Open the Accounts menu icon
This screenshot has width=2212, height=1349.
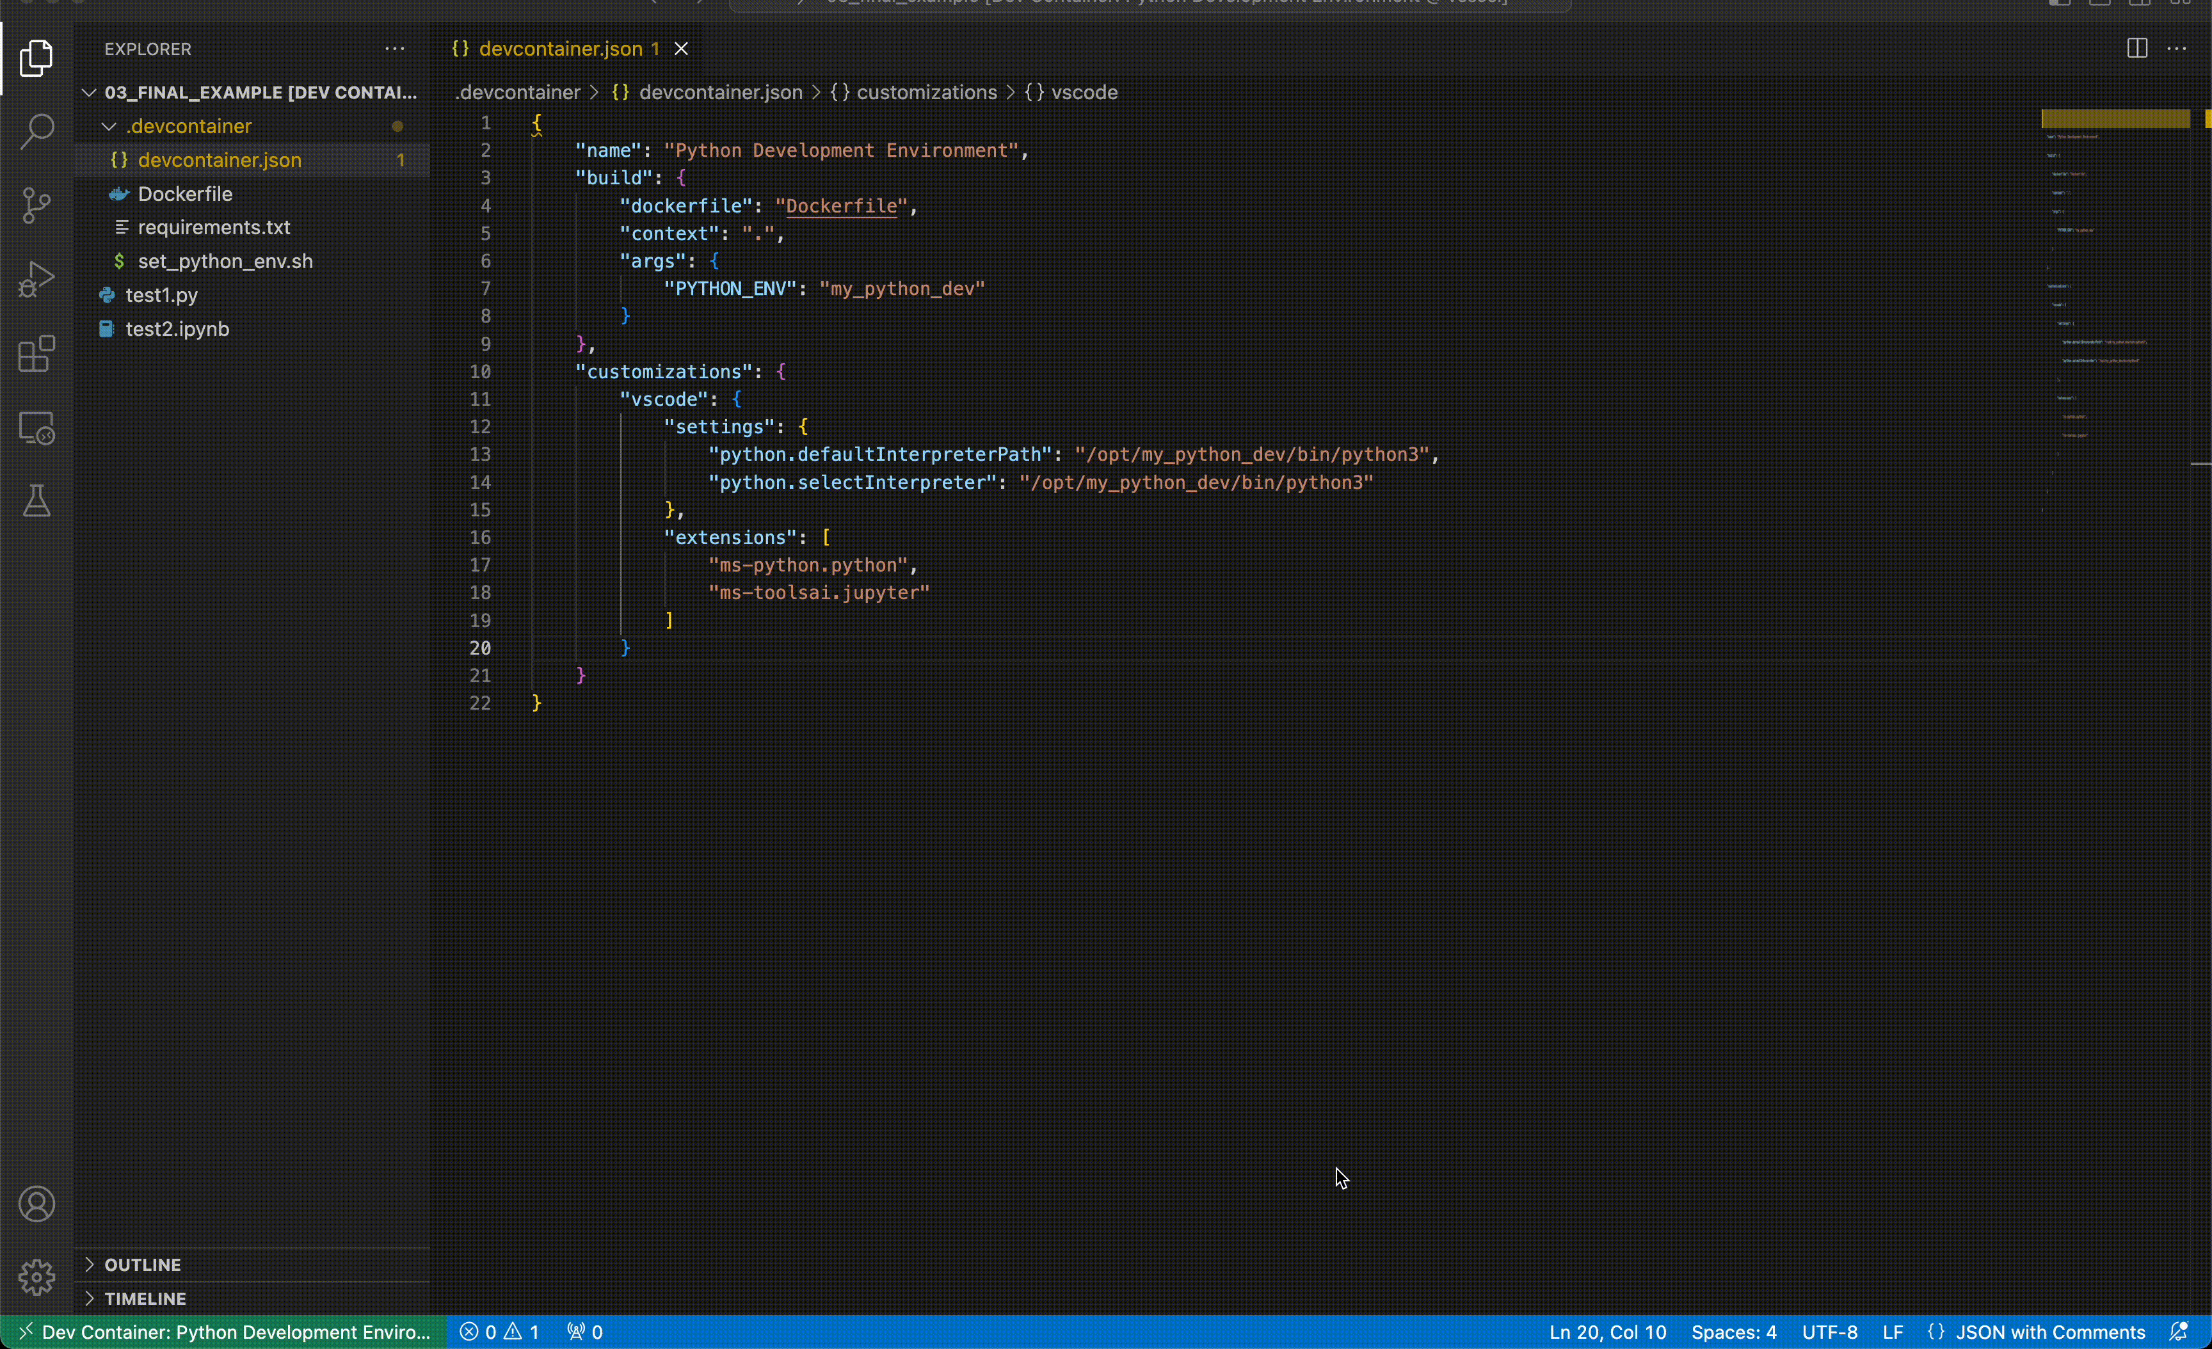click(37, 1204)
